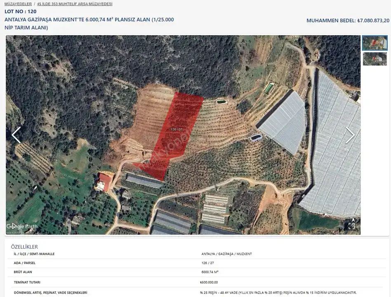Open 45 İLDE 353 MUHTELİF ARSA MÜZAYEDESİ link

(75, 4)
